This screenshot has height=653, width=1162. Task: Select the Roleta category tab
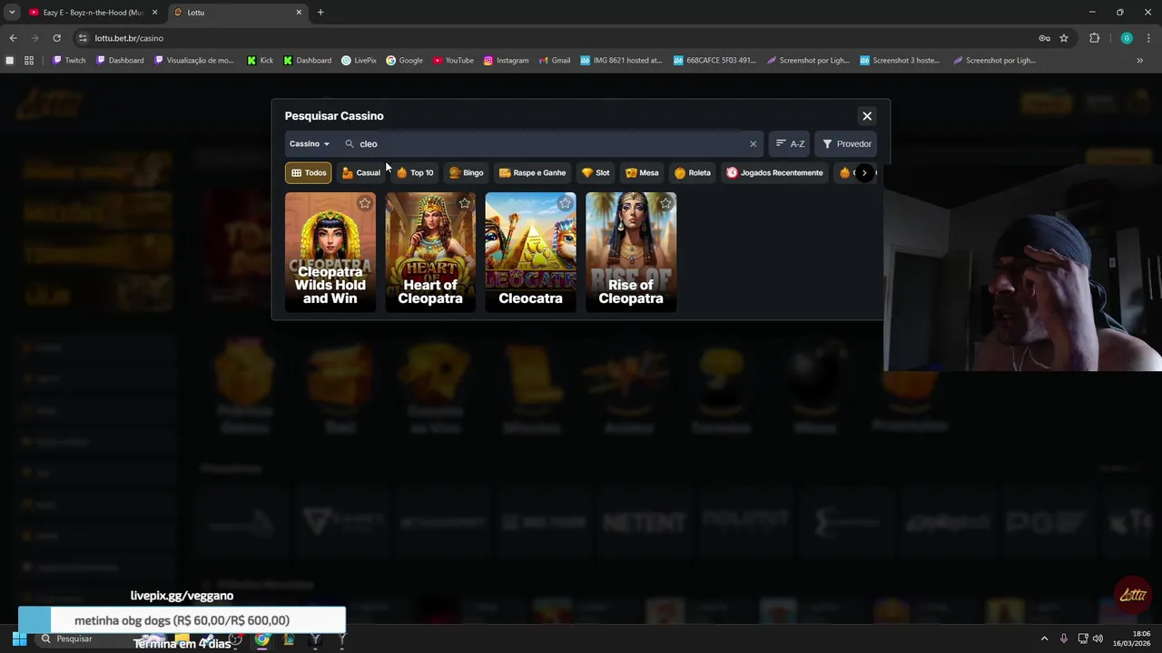point(693,172)
